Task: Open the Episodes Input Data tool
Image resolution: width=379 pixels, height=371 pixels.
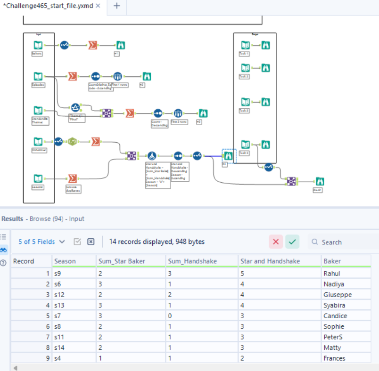Action: tap(38, 75)
